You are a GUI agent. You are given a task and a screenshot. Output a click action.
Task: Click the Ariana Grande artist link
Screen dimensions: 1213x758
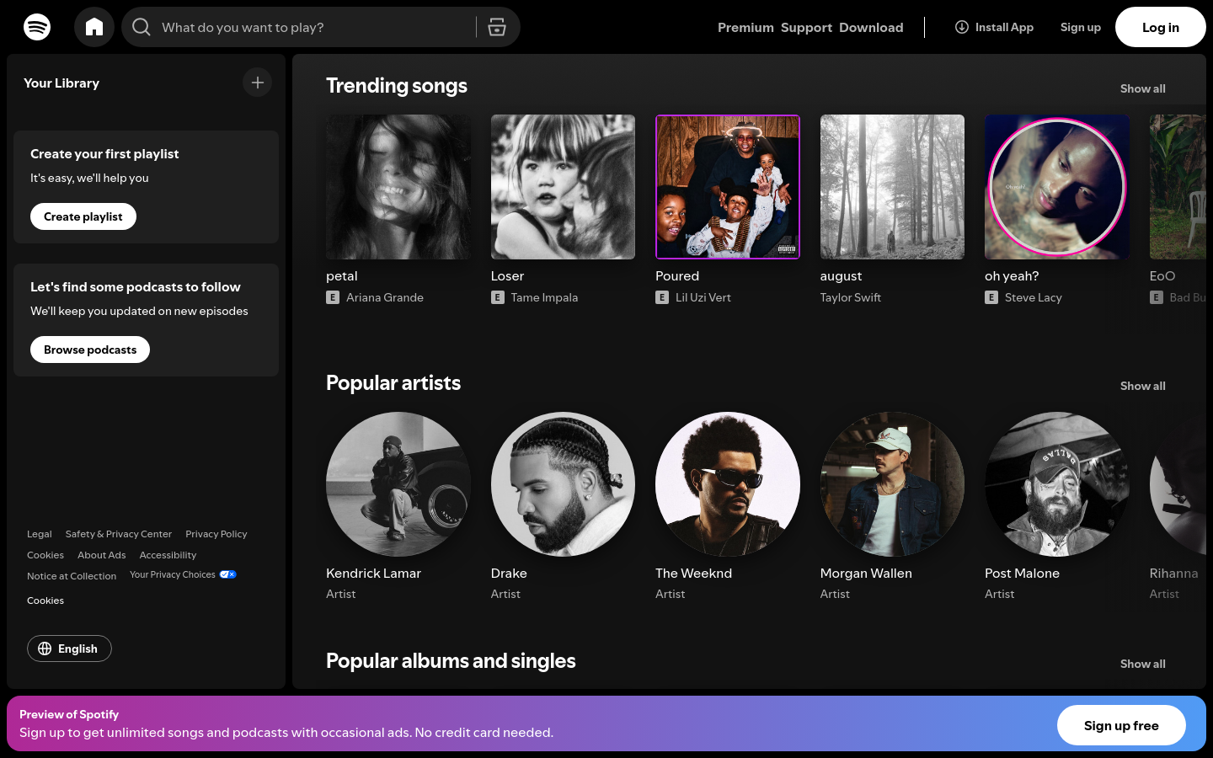click(x=385, y=297)
